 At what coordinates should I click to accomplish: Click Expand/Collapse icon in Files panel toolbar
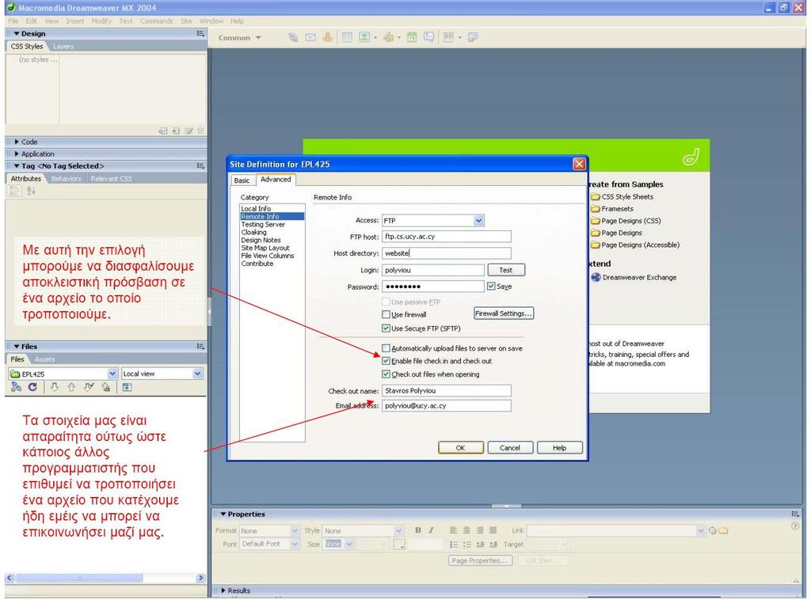127,387
